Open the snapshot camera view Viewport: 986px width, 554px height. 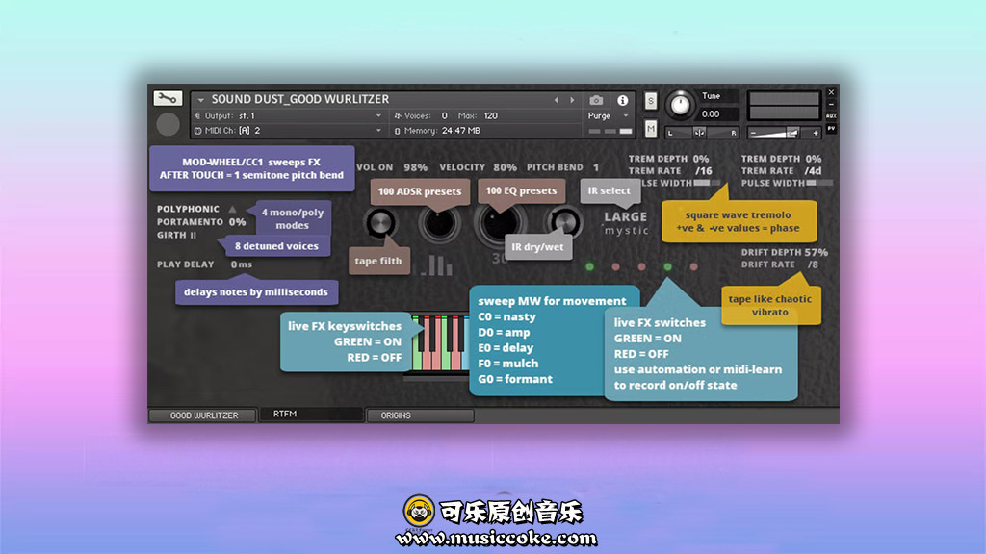pyautogui.click(x=596, y=100)
